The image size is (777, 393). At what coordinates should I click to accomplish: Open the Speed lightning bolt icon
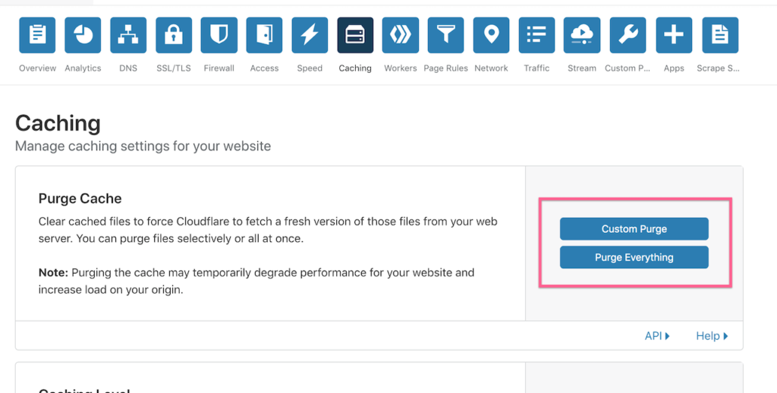click(310, 35)
